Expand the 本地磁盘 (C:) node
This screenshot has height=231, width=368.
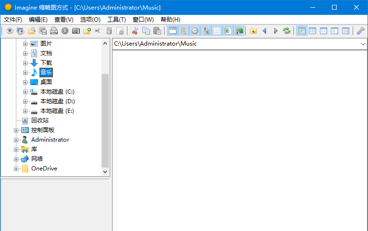(x=25, y=92)
